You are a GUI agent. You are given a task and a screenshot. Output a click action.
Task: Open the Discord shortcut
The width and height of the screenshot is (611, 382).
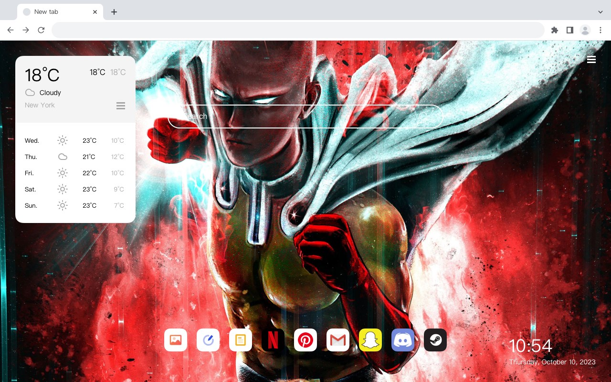pos(403,340)
